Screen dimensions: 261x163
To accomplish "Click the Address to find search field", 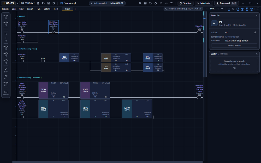I will pos(183,9).
